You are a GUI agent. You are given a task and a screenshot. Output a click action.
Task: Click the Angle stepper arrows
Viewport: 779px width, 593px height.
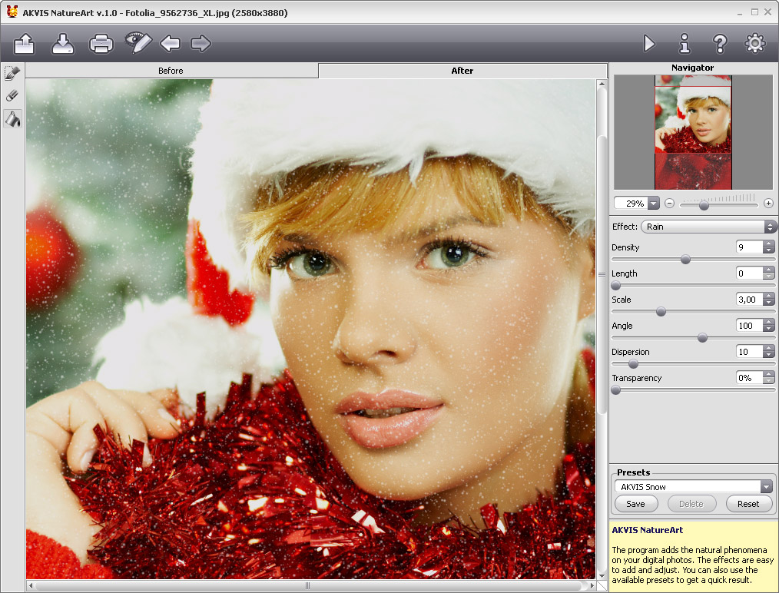pos(769,326)
